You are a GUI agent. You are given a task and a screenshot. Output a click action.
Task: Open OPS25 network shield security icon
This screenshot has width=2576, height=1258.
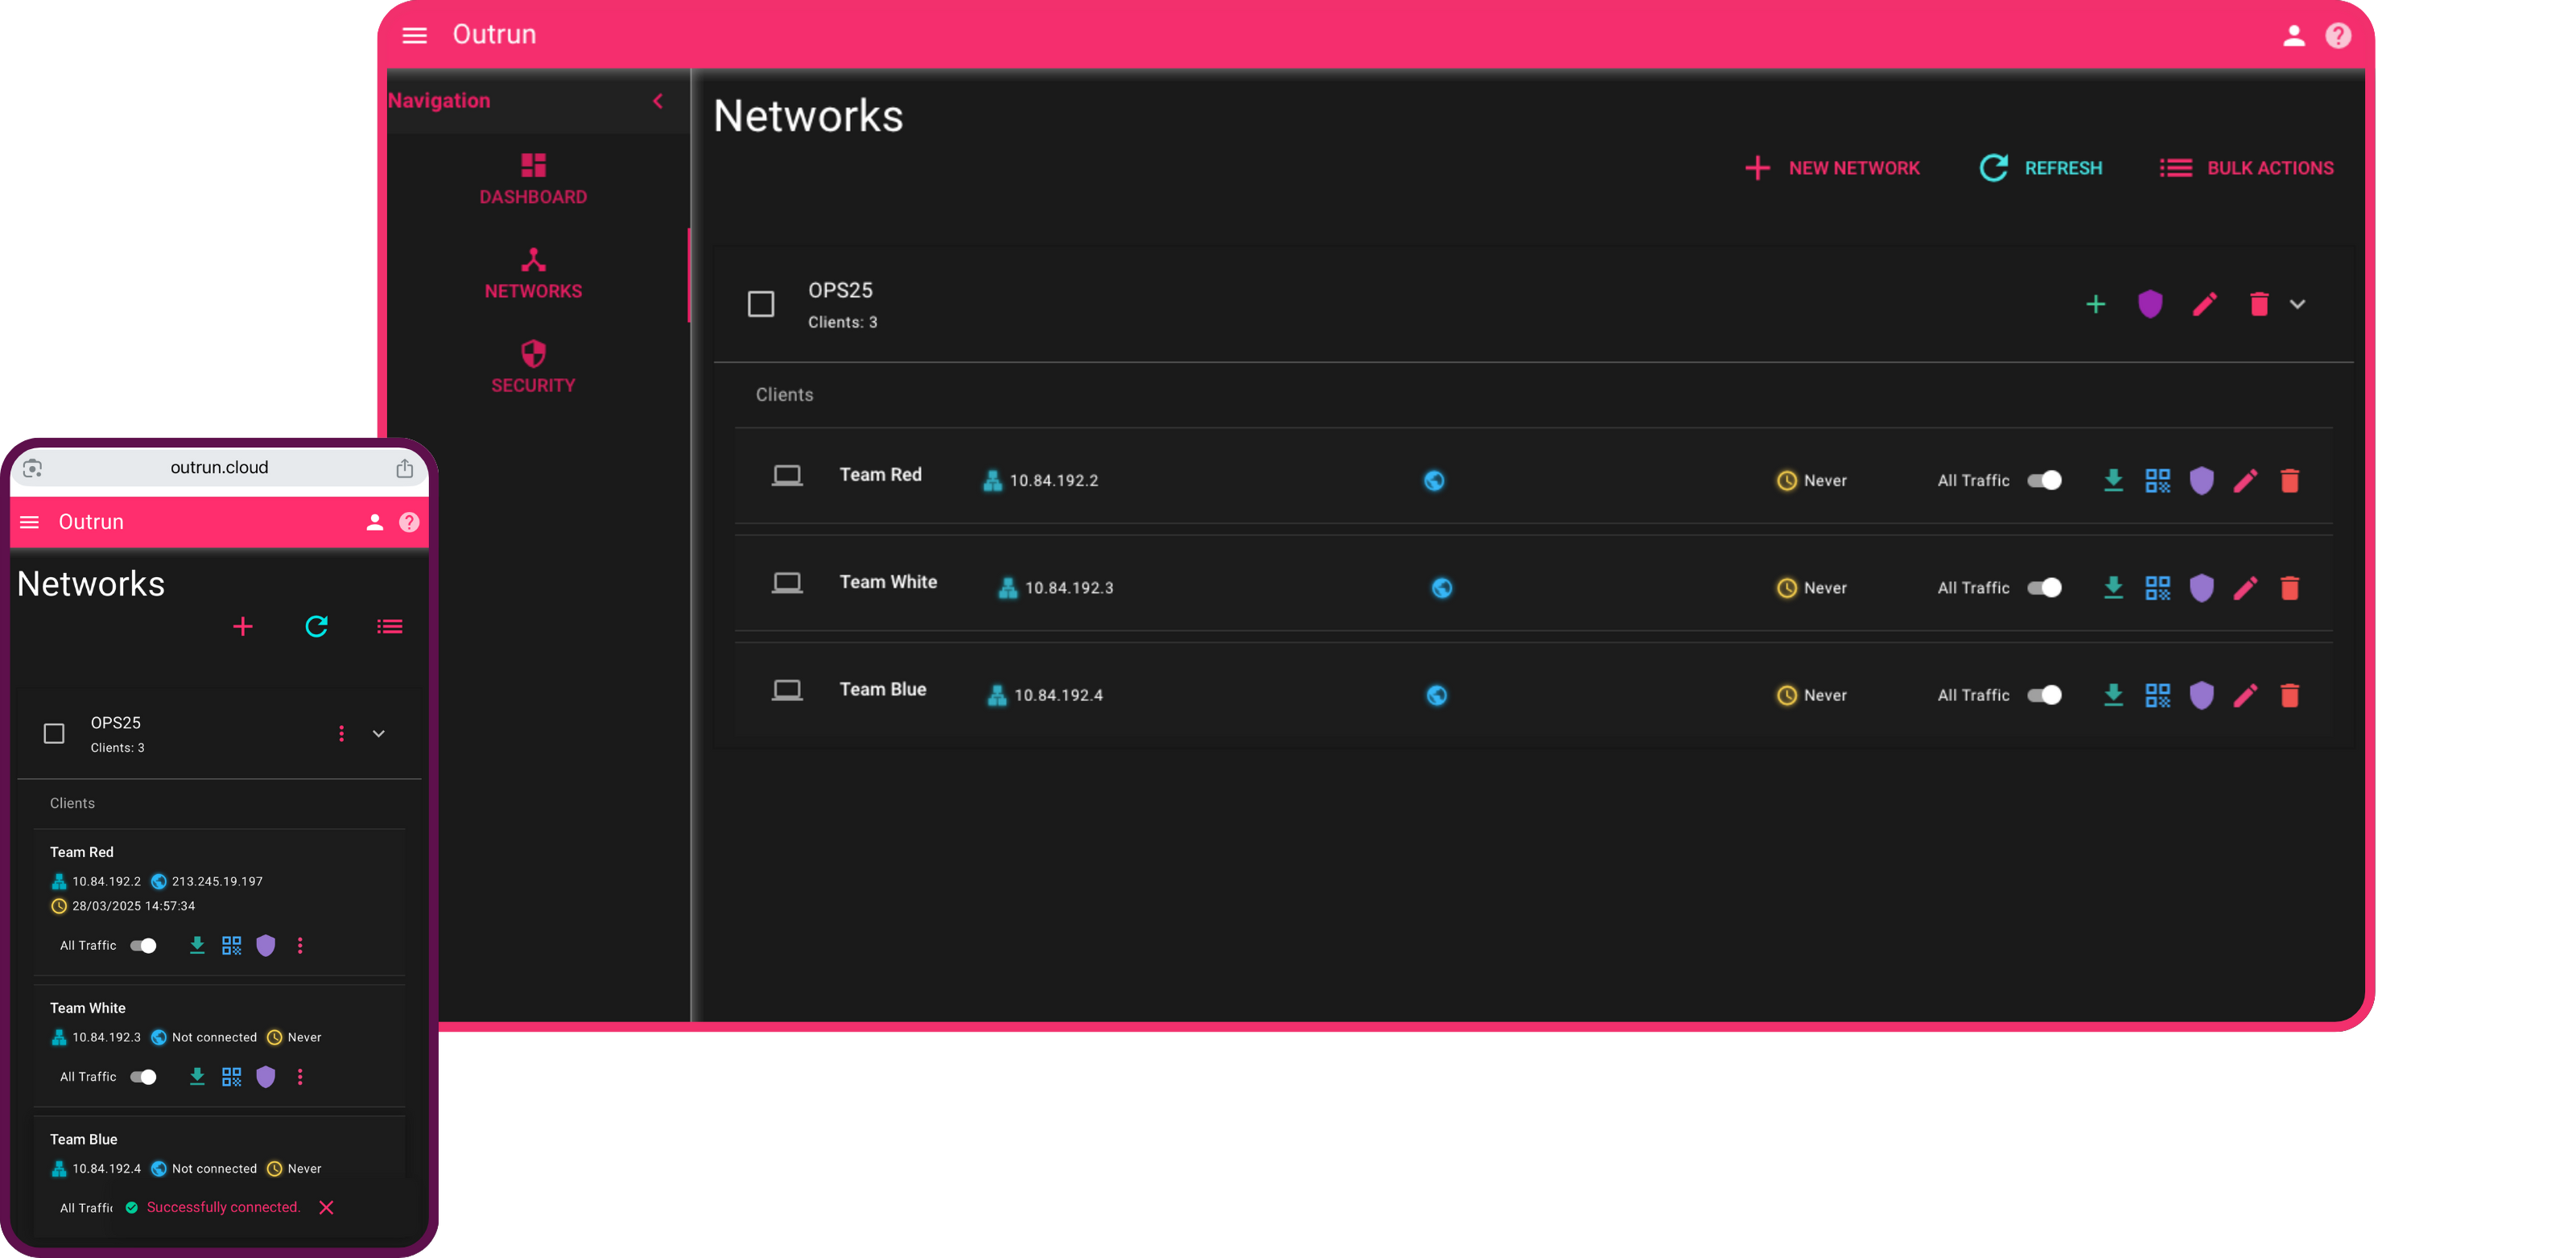2149,303
